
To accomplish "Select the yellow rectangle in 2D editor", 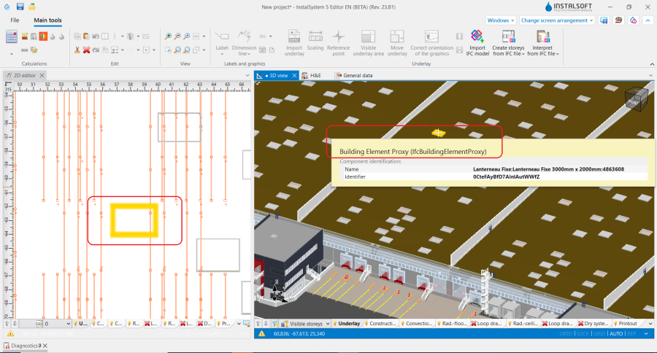I will (134, 220).
